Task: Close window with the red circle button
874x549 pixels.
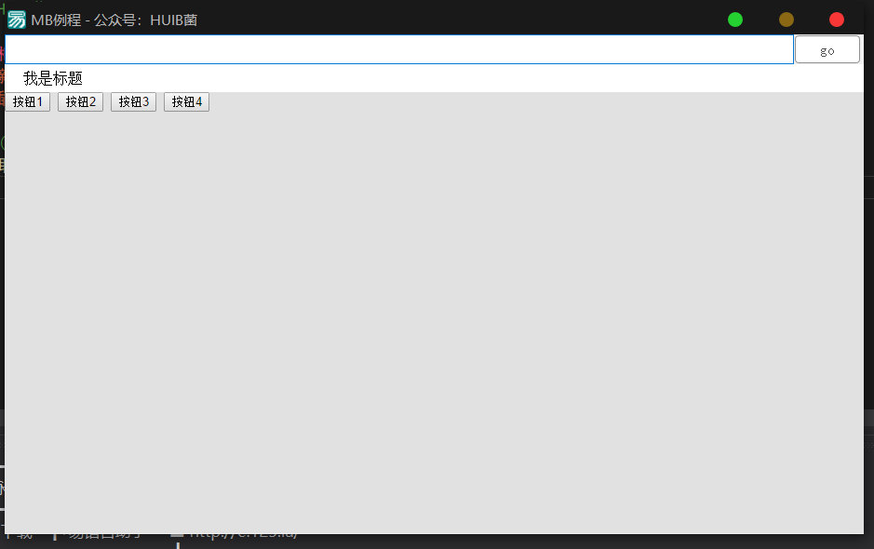Action: pyautogui.click(x=837, y=20)
